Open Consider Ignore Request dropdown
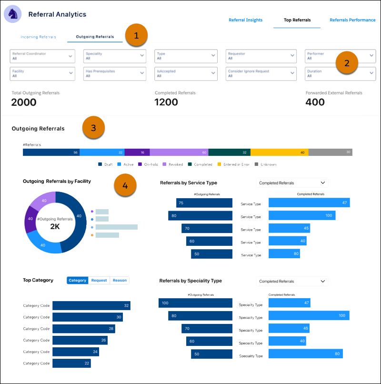Screen dimensions: 381x384 click(x=261, y=74)
